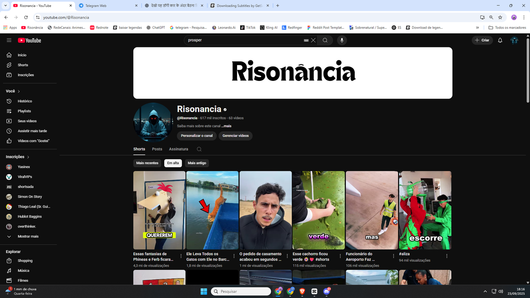The height and width of the screenshot is (298, 530).
Task: Select the Mais antigo filter chip
Action: 197,163
